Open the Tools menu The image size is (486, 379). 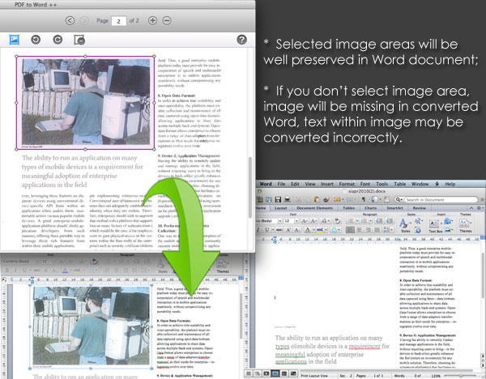tap(382, 184)
